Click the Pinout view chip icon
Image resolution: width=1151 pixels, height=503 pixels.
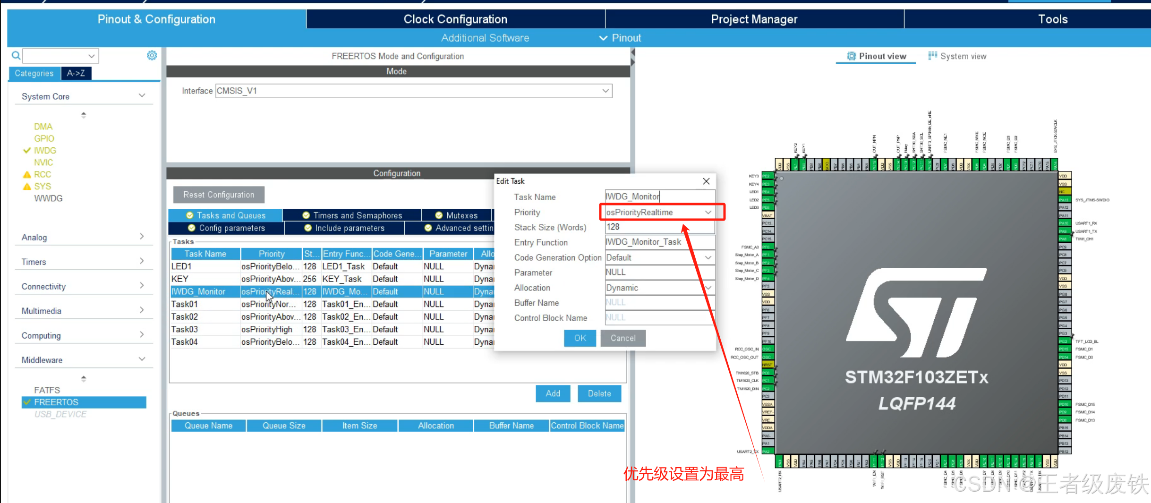pyautogui.click(x=852, y=56)
